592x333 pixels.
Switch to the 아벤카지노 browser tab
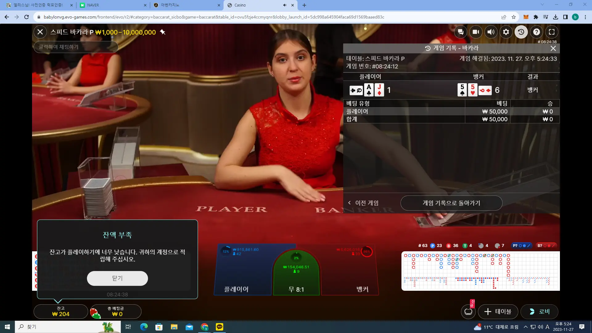tap(186, 5)
